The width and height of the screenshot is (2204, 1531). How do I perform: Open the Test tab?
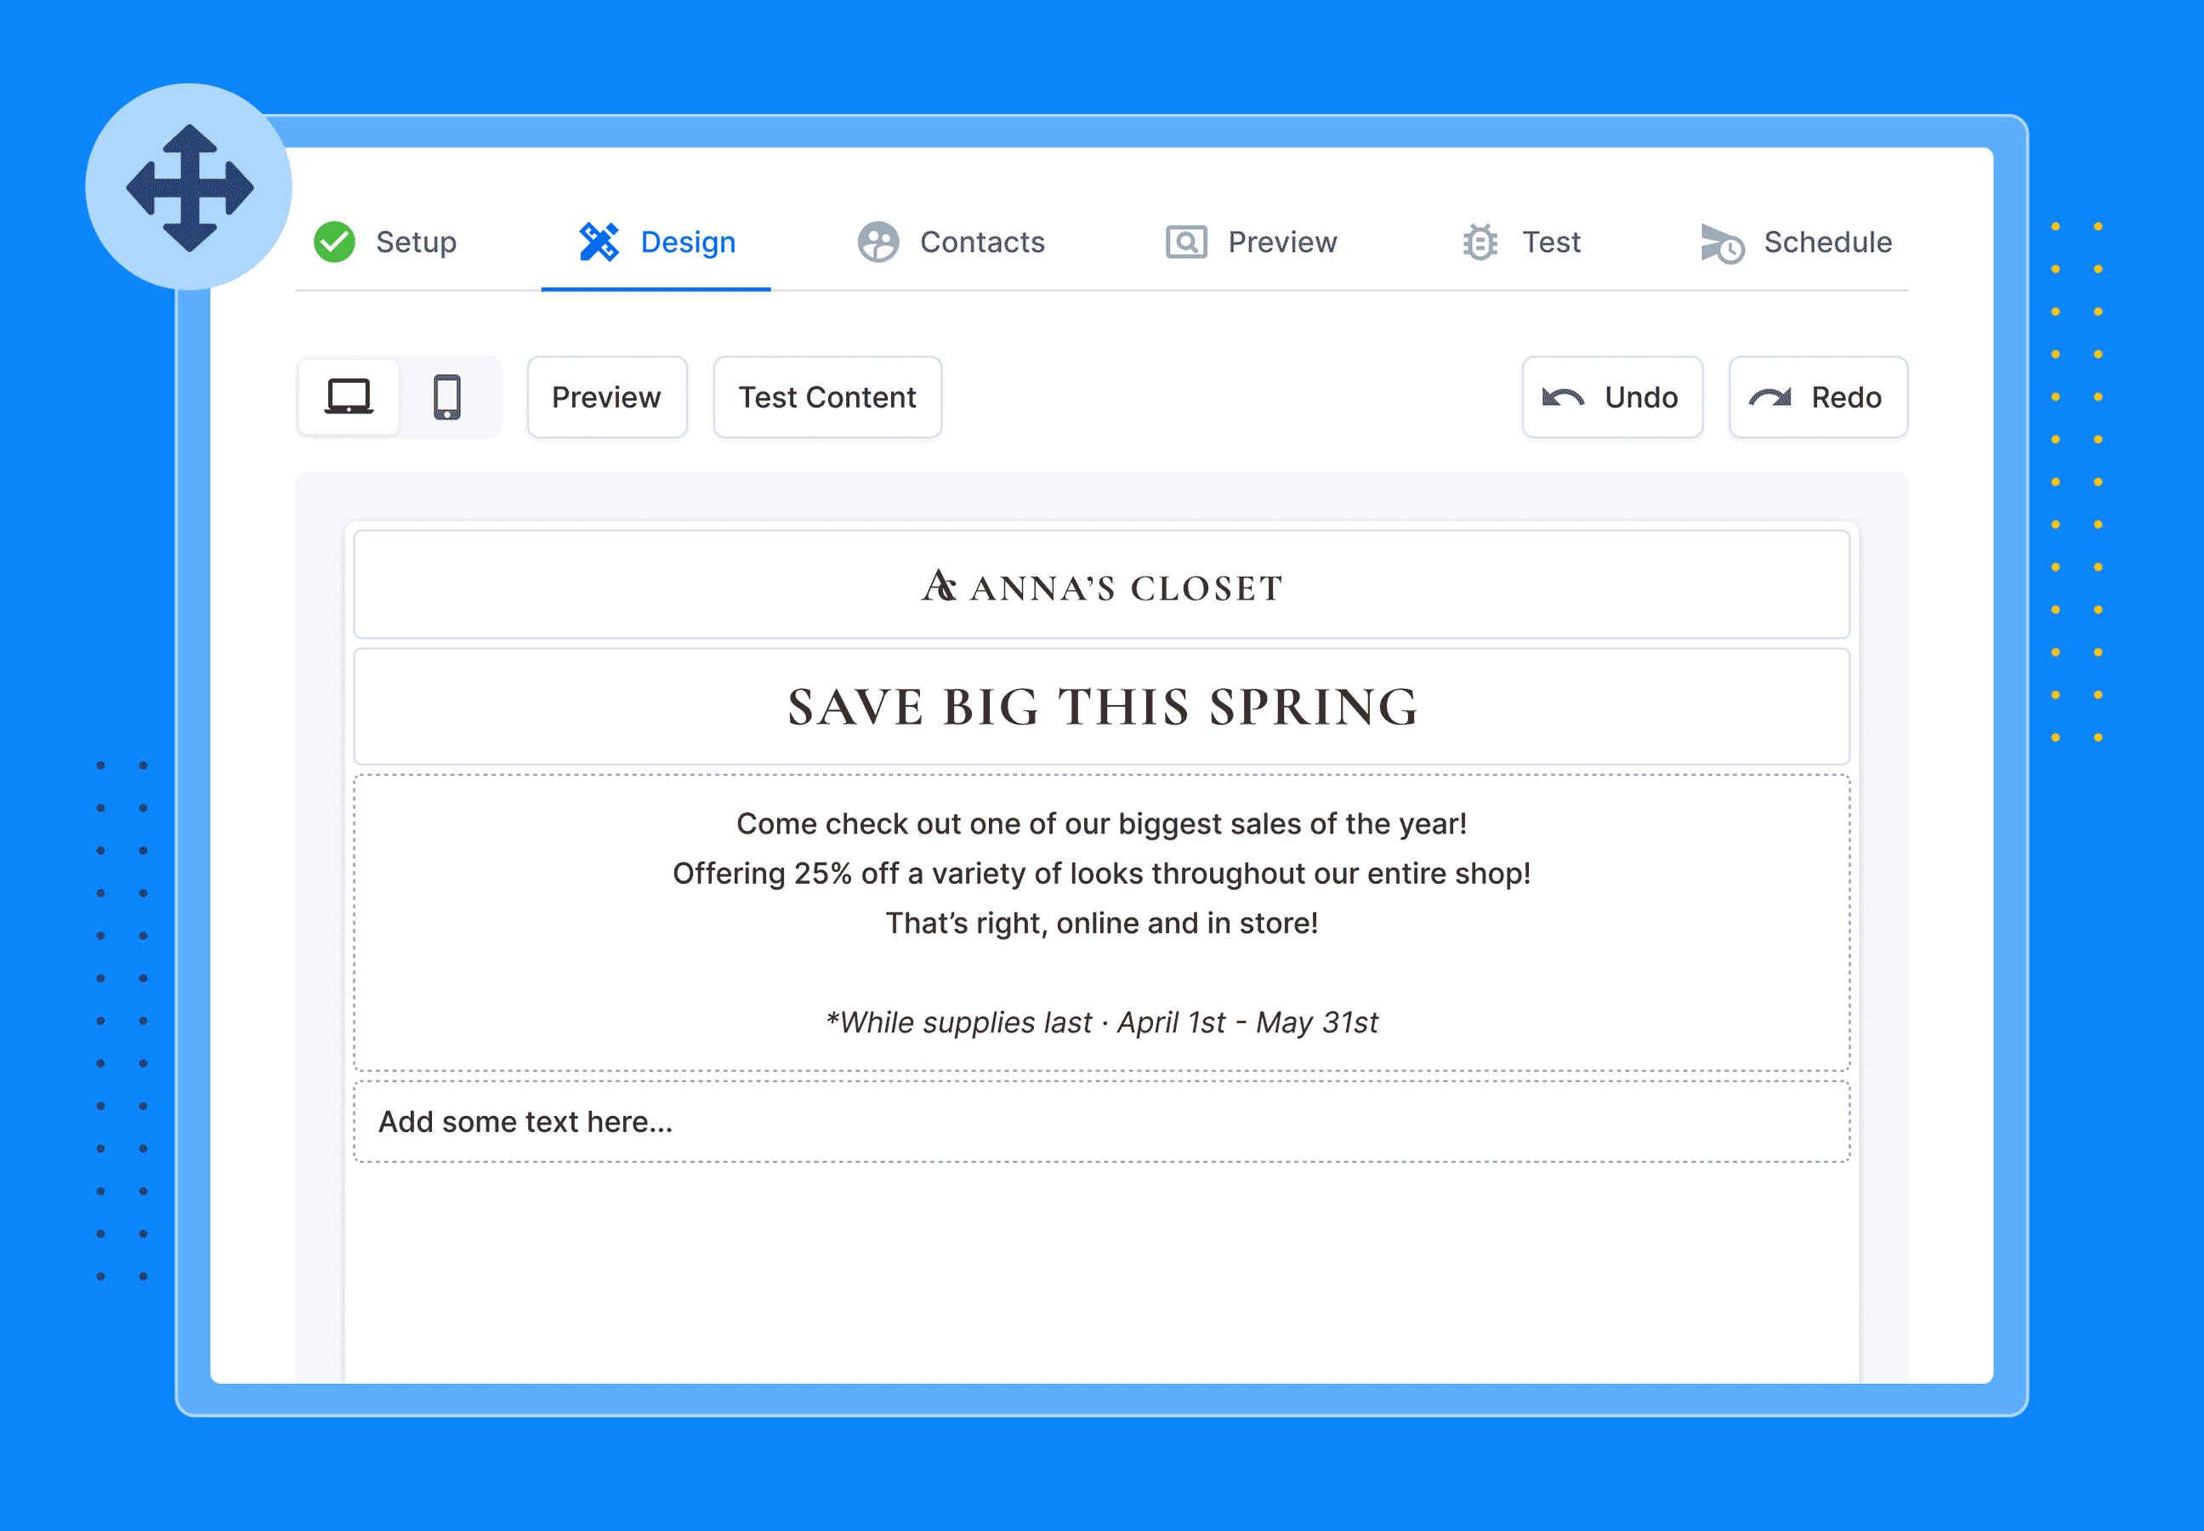click(1552, 242)
